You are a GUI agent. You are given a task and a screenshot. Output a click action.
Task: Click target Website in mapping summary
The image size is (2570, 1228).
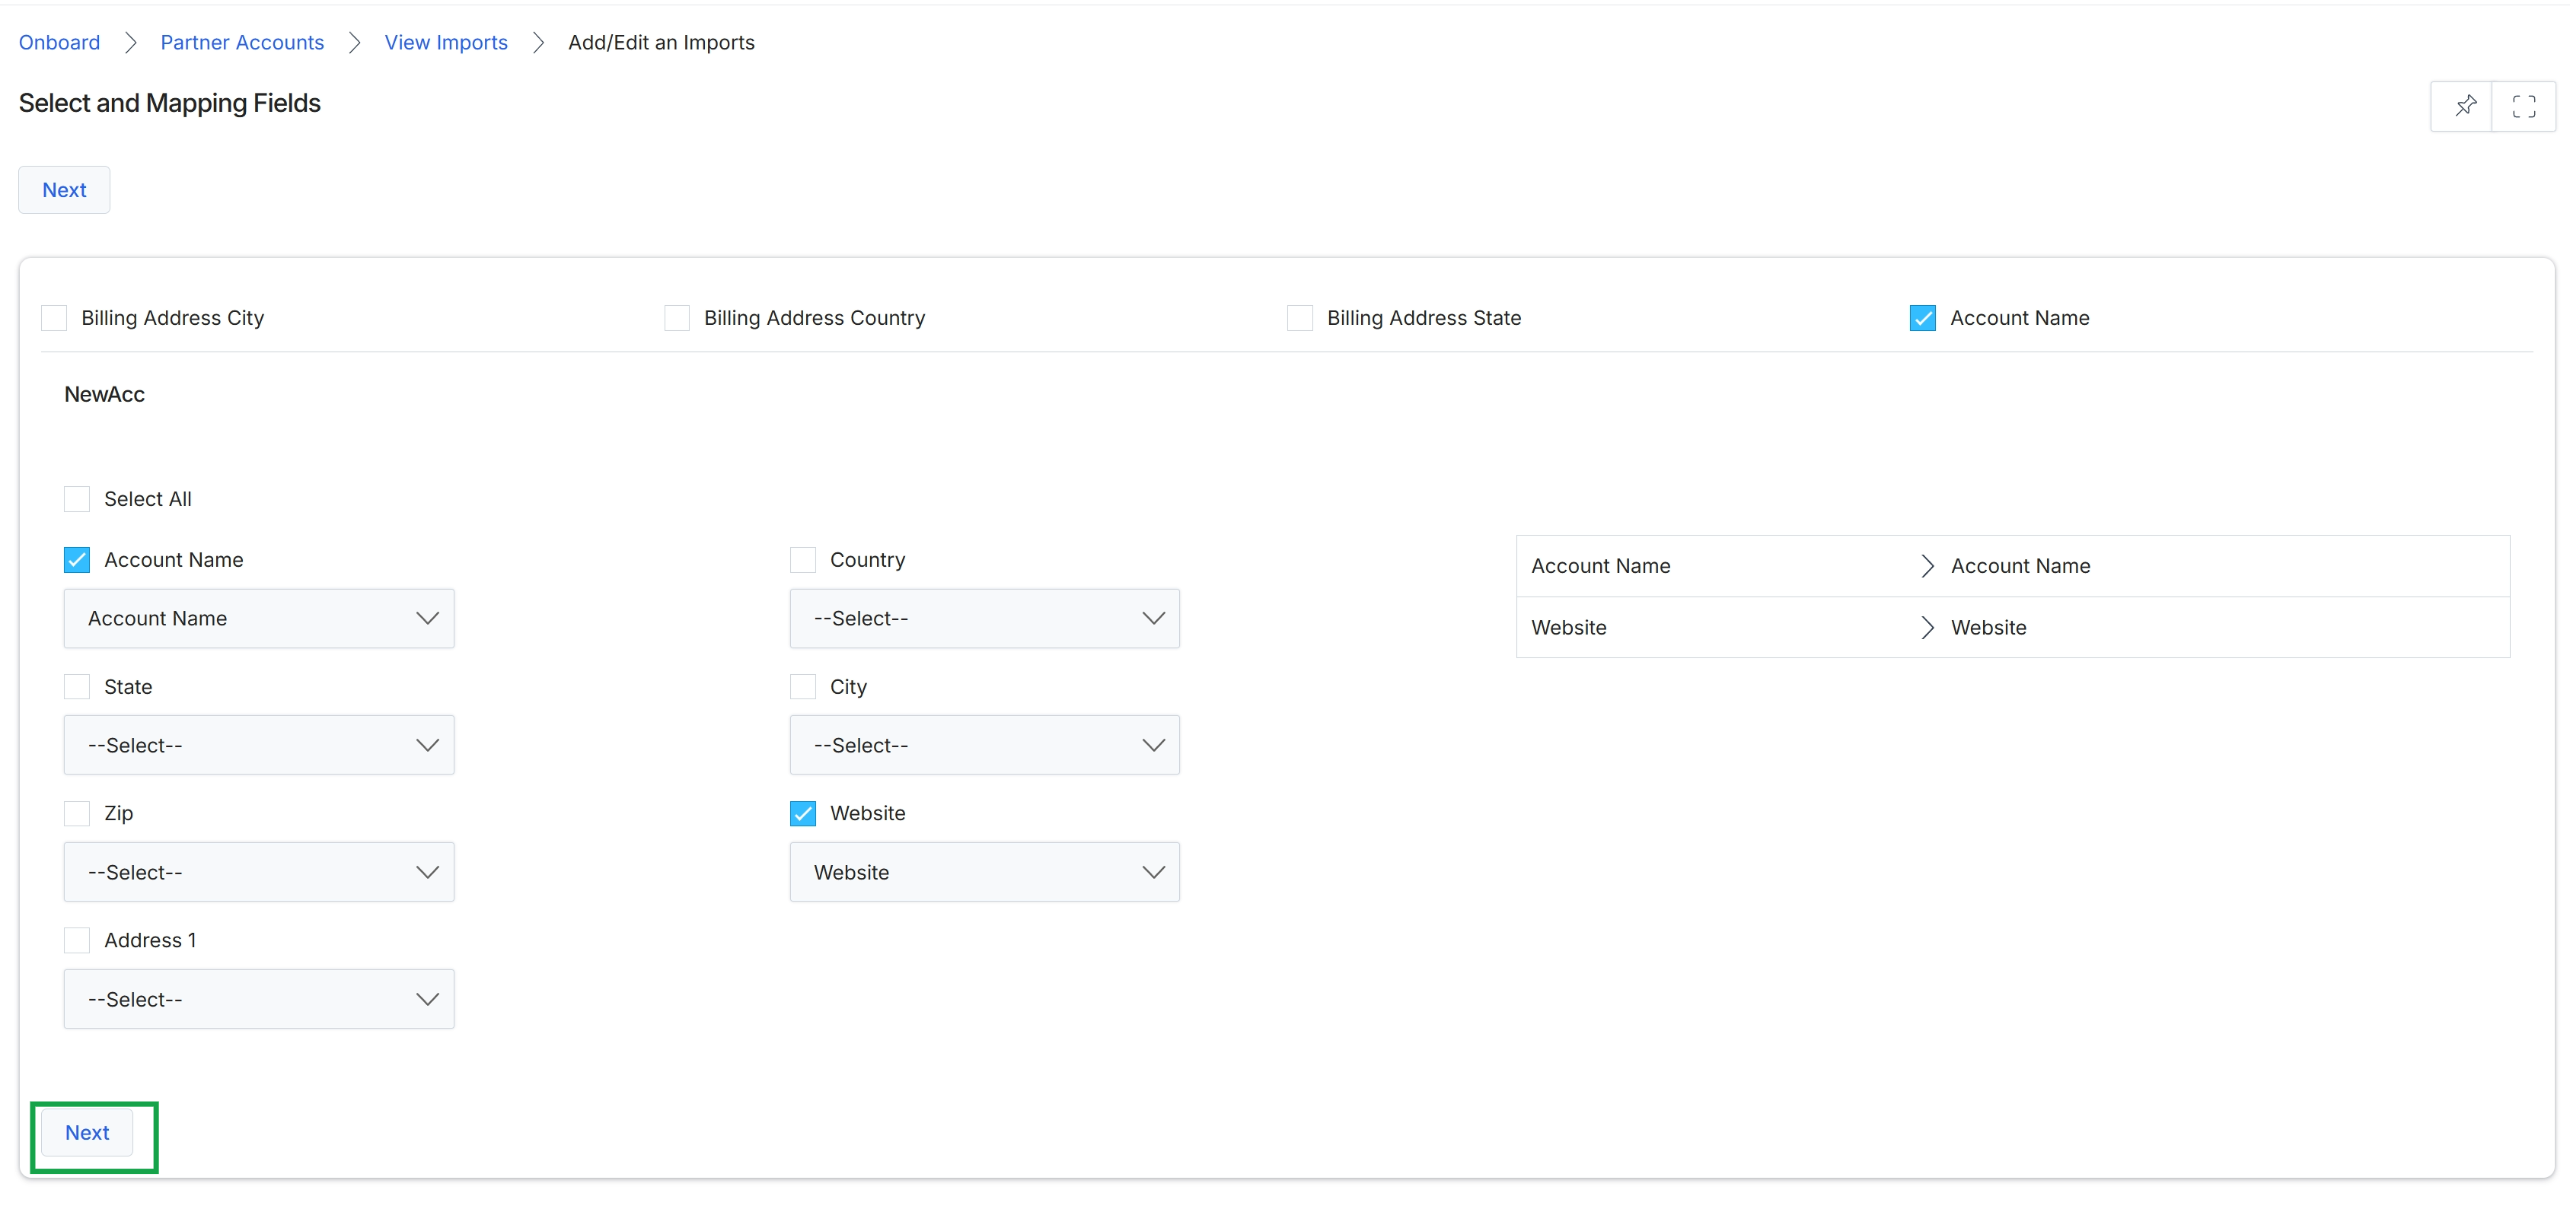1988,628
